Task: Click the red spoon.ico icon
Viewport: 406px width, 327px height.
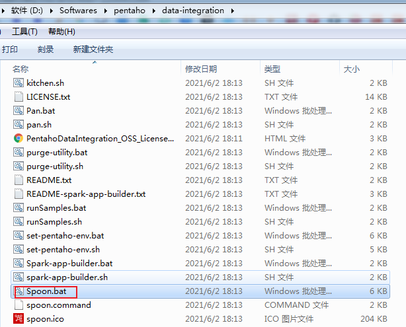Action: (x=19, y=318)
